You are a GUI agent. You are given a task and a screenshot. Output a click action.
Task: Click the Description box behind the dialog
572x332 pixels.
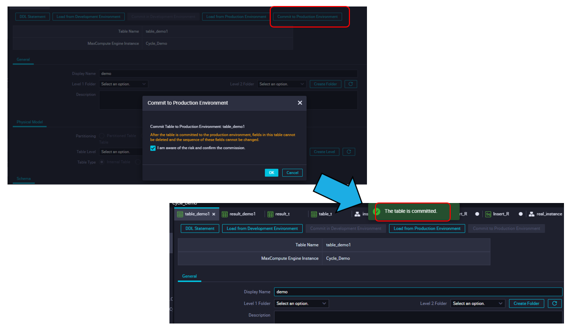pos(229,100)
